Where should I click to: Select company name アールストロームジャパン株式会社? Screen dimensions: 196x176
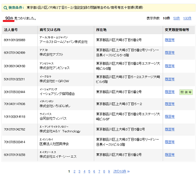pyautogui.click(x=64, y=42)
